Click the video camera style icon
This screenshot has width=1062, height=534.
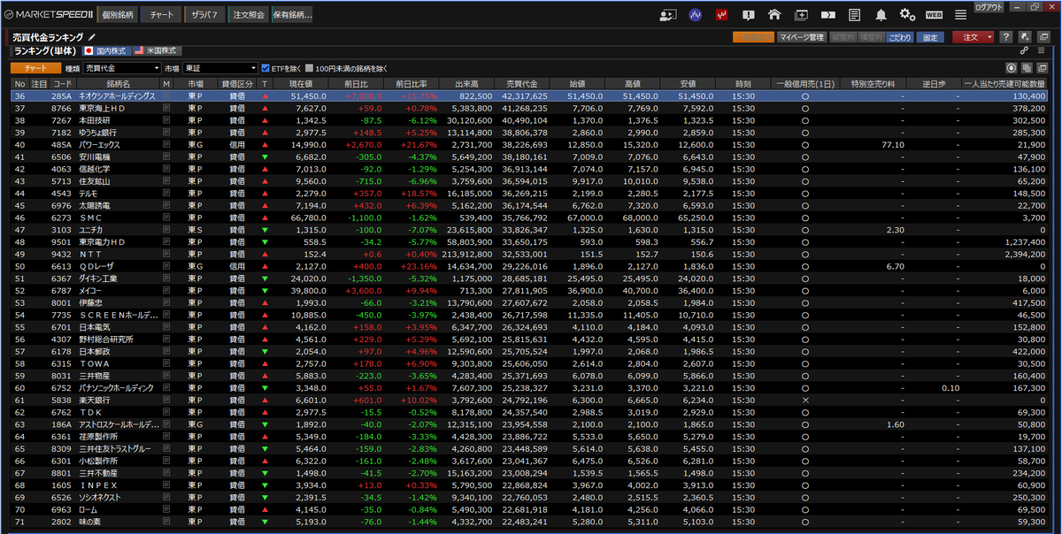[828, 15]
